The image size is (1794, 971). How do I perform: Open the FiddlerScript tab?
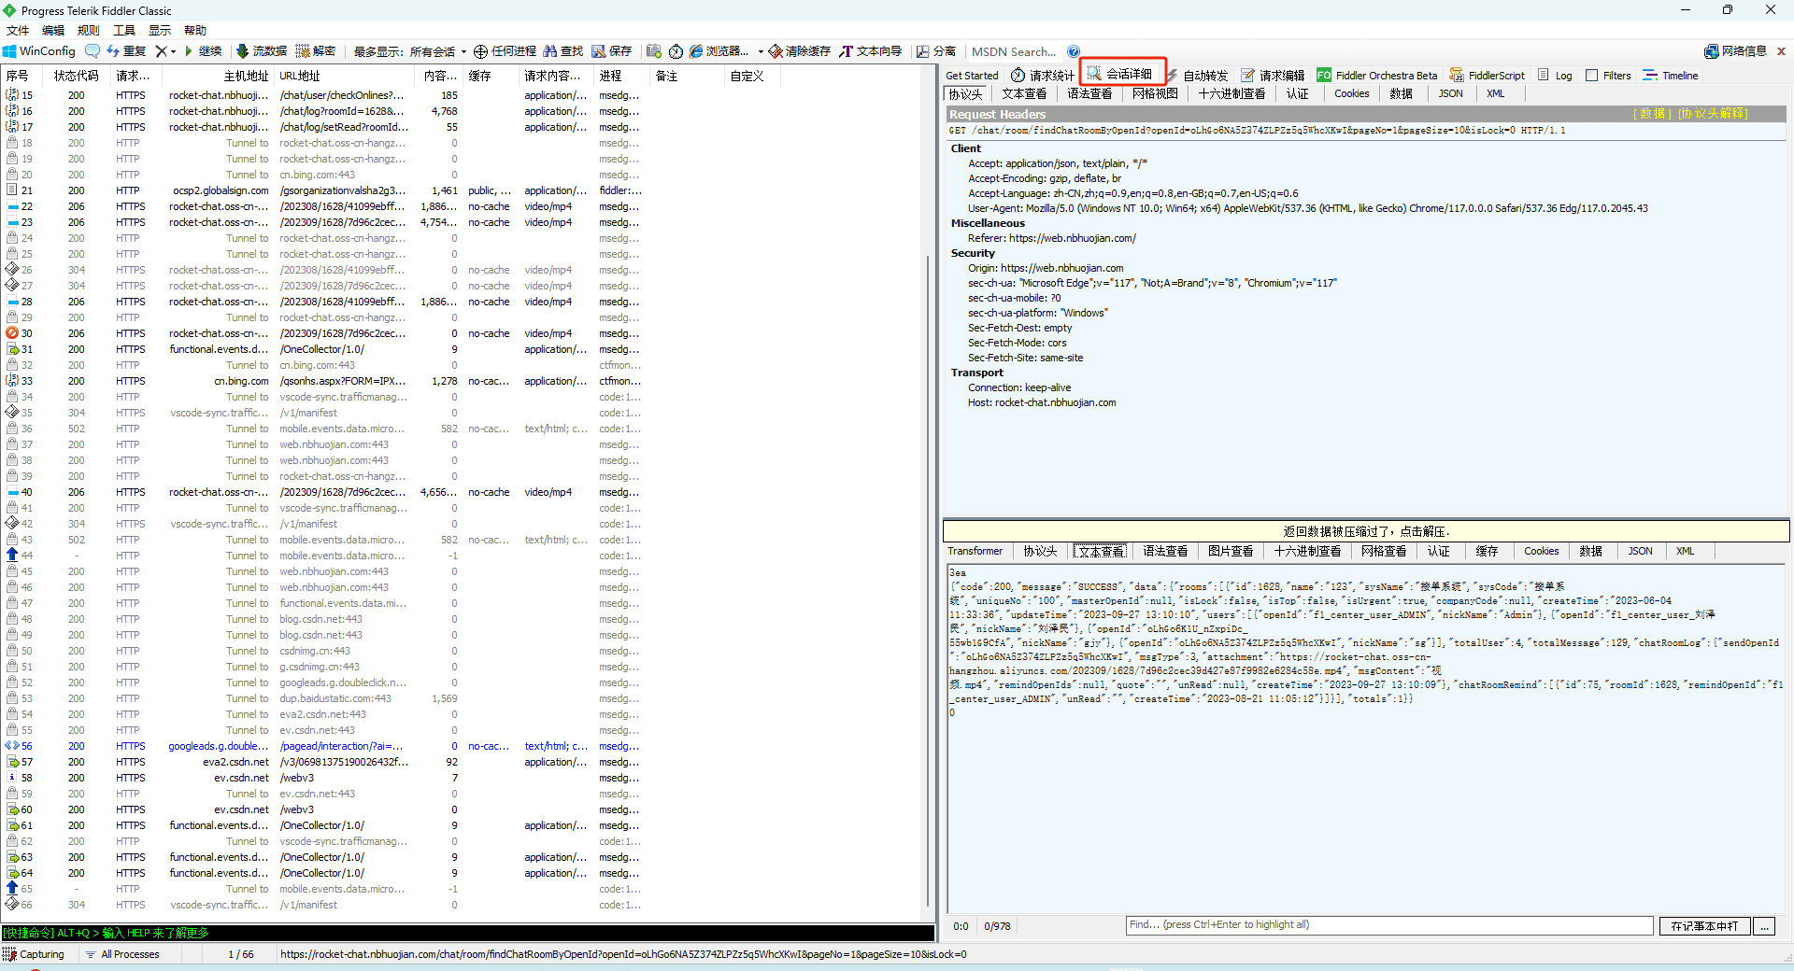tap(1487, 76)
